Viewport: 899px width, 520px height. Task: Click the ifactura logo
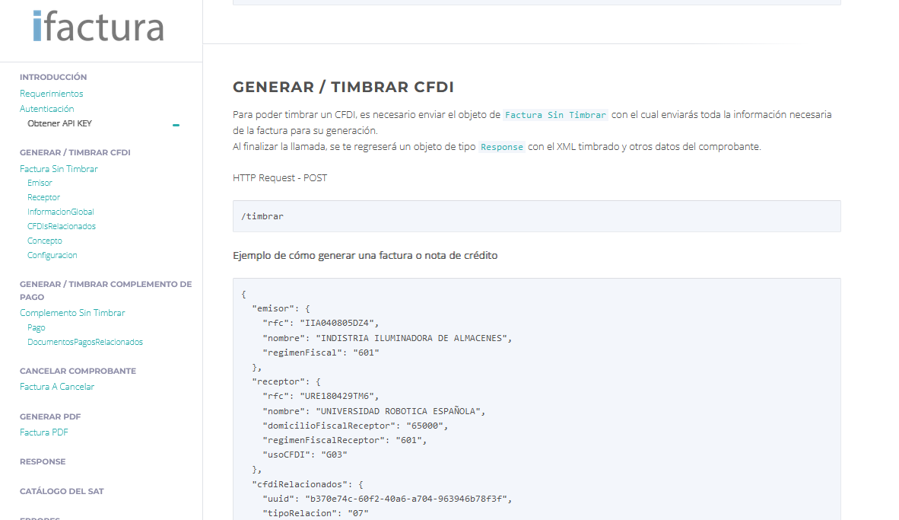click(x=99, y=27)
